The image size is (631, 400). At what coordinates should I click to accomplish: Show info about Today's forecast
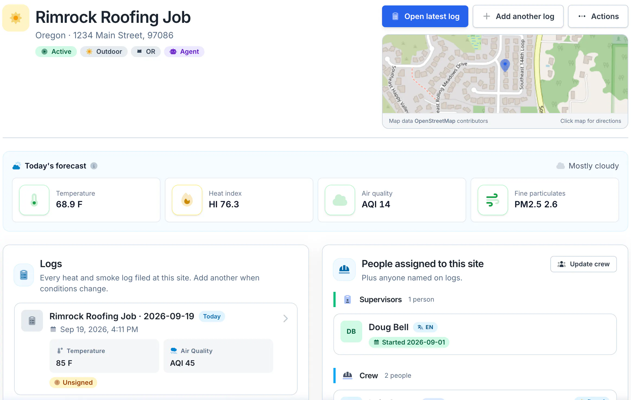tap(94, 166)
